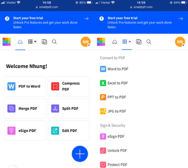Tap free trial banner arrow above Welcome screen
Viewport: 188px width, 168px height.
86,19
